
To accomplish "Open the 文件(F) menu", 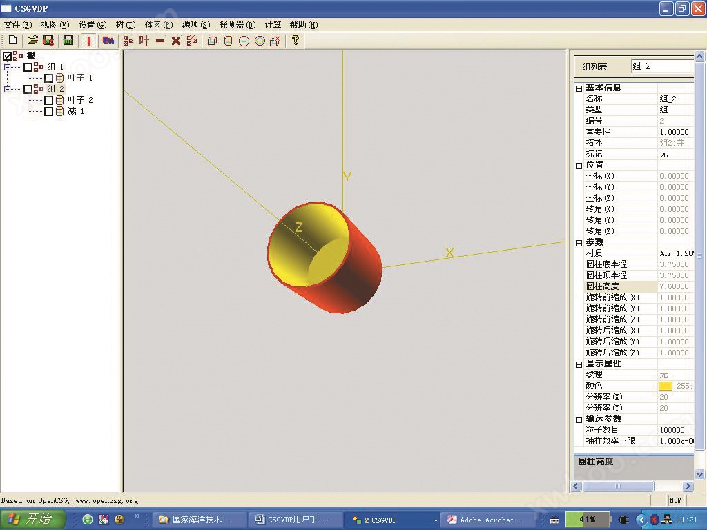I will (18, 25).
